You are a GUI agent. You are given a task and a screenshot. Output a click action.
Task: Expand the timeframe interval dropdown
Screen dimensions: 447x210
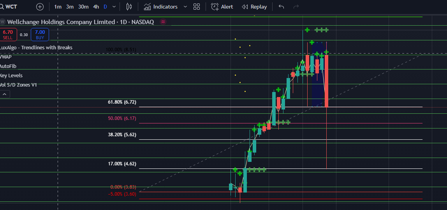(114, 7)
